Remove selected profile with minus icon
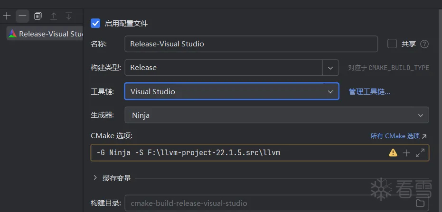 (22, 16)
